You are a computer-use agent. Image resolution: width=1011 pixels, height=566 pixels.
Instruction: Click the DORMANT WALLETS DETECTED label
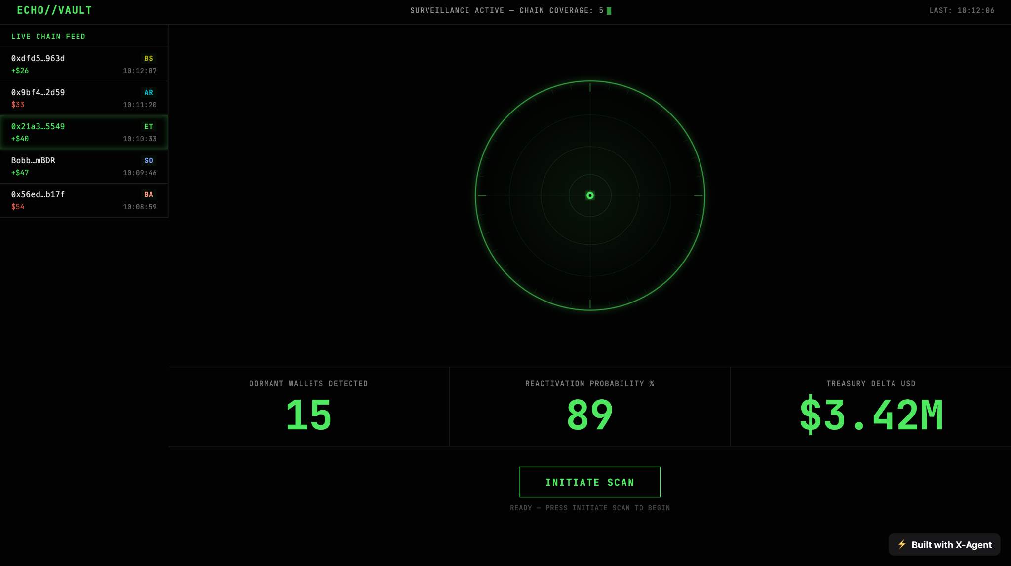(x=309, y=383)
